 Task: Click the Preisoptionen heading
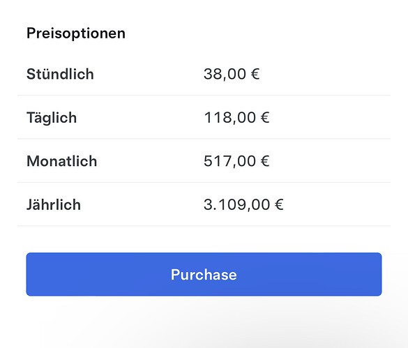[76, 33]
